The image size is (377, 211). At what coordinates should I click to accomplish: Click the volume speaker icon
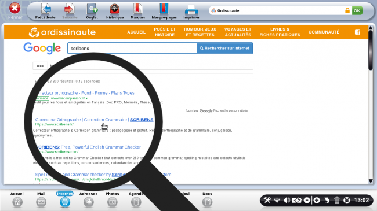tap(287, 200)
